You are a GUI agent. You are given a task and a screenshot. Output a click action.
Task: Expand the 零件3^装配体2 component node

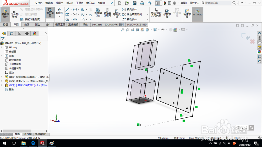[2, 85]
